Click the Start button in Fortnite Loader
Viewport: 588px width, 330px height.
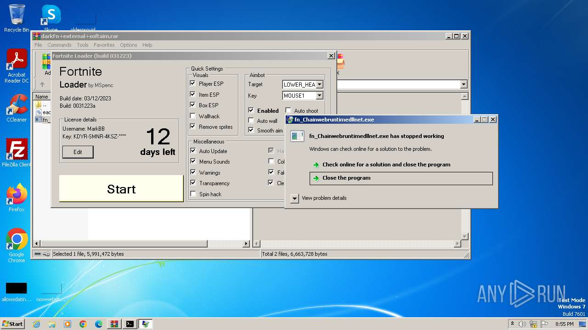[121, 188]
